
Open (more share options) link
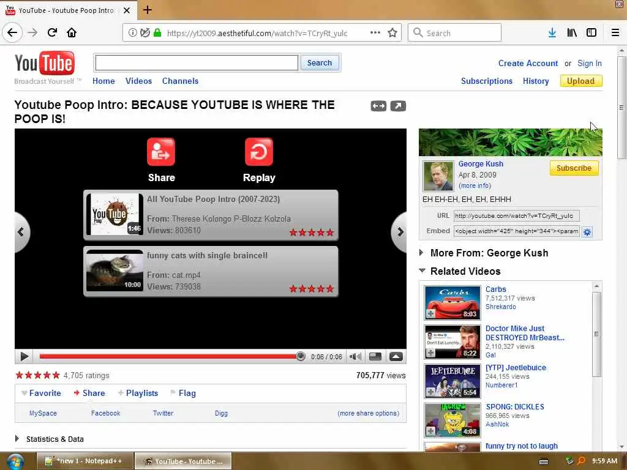click(x=368, y=413)
